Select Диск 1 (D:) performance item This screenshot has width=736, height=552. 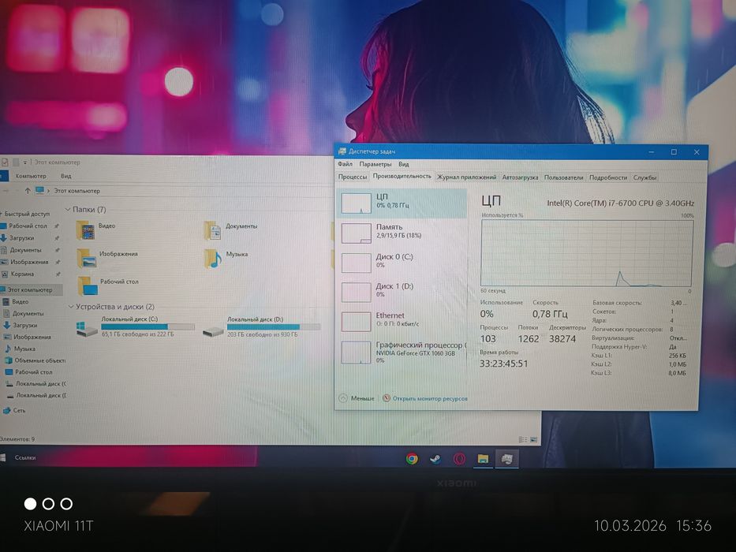(402, 290)
